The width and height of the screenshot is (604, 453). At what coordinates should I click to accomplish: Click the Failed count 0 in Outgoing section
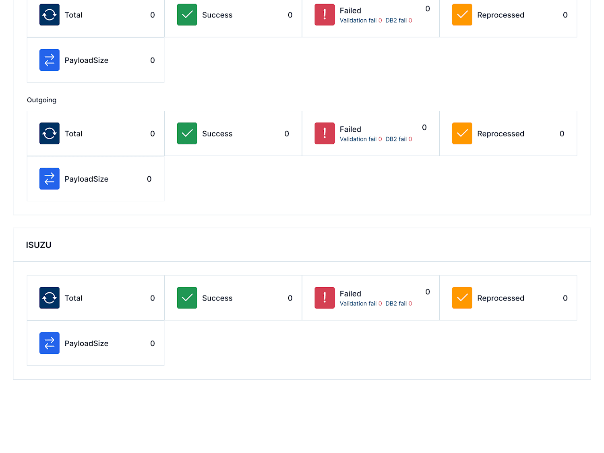pyautogui.click(x=424, y=127)
